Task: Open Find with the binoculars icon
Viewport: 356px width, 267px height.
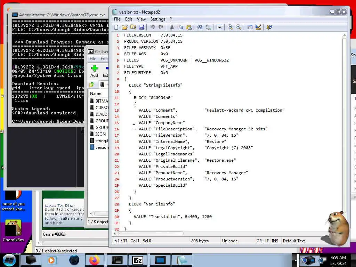Action: point(200,27)
